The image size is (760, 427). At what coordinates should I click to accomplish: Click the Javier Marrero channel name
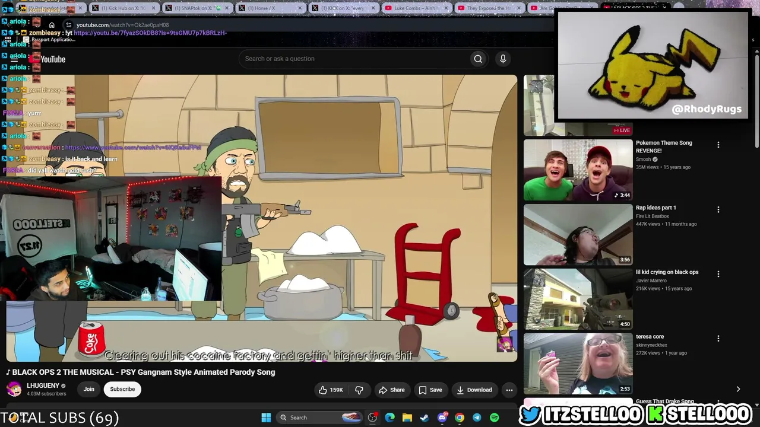[x=652, y=281]
